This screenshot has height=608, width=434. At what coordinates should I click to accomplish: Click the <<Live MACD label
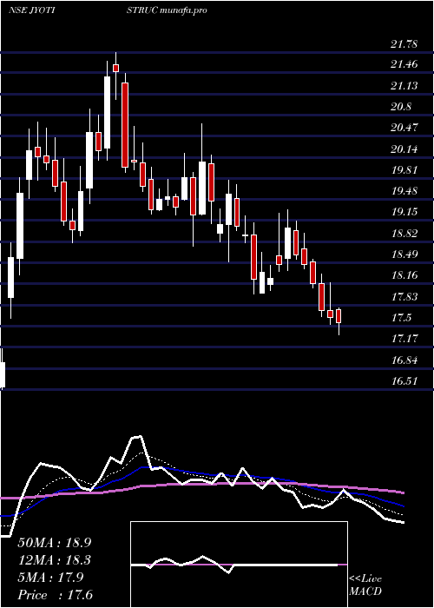365,585
